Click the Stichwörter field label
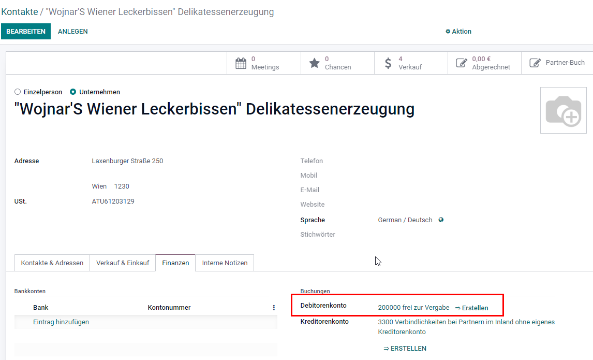The image size is (593, 360). point(318,235)
